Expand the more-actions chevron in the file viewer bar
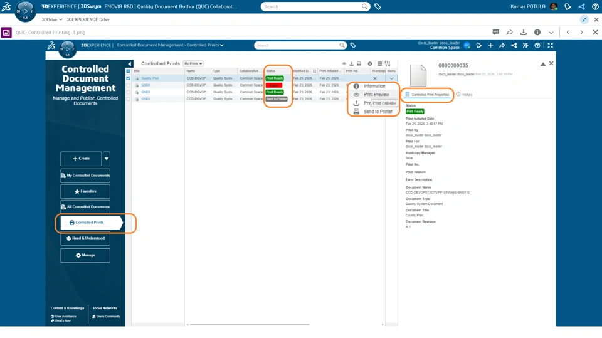 551,33
